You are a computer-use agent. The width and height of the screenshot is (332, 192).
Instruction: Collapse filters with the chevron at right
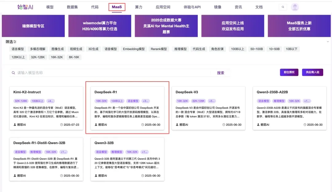[x=328, y=42]
